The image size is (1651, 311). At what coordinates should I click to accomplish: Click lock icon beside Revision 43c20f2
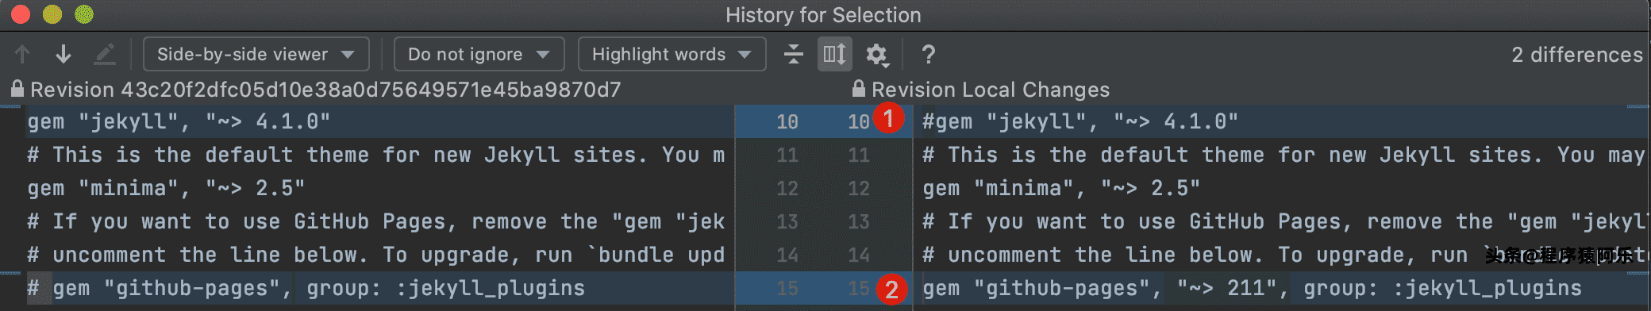pyautogui.click(x=17, y=88)
